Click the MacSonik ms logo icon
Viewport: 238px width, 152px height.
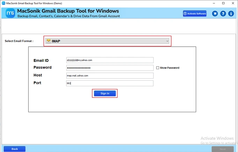point(10,13)
